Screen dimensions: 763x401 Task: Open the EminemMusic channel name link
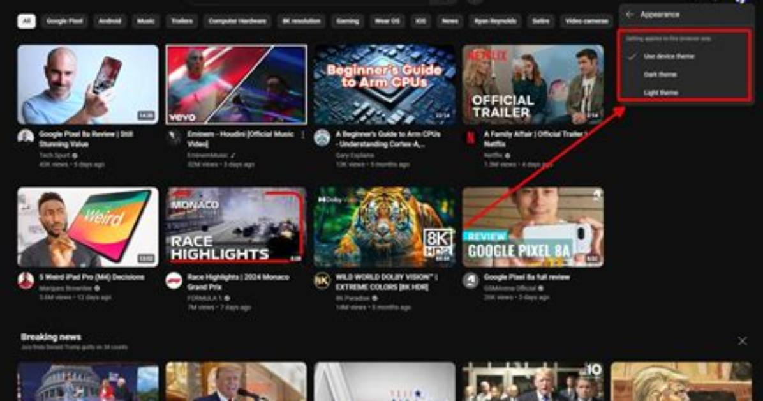pyautogui.click(x=207, y=155)
